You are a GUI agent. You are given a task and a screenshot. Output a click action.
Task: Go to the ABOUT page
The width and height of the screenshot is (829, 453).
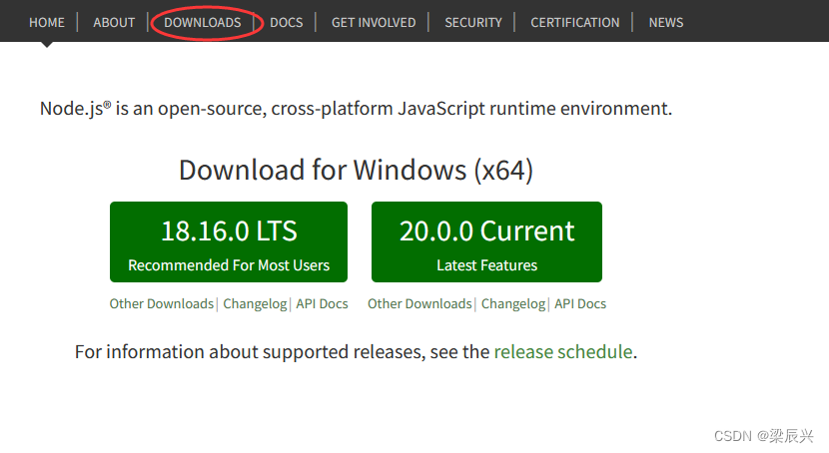coord(114,23)
